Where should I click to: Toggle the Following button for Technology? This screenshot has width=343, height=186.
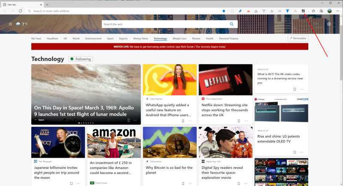click(81, 59)
